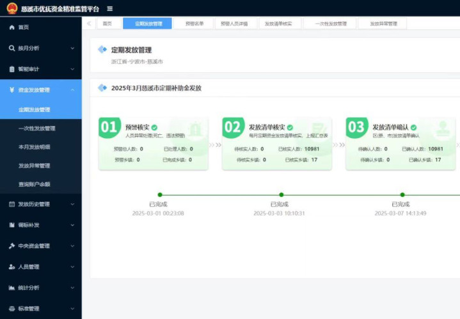Viewport: 460px width, 319px height.
Task: Switch to the 首页 tab
Action: pos(107,24)
